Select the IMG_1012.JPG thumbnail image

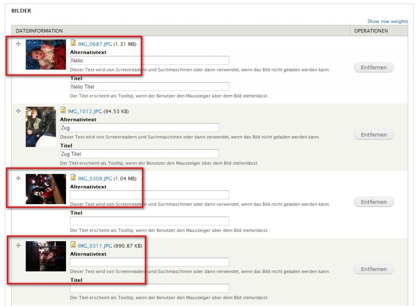tap(41, 127)
